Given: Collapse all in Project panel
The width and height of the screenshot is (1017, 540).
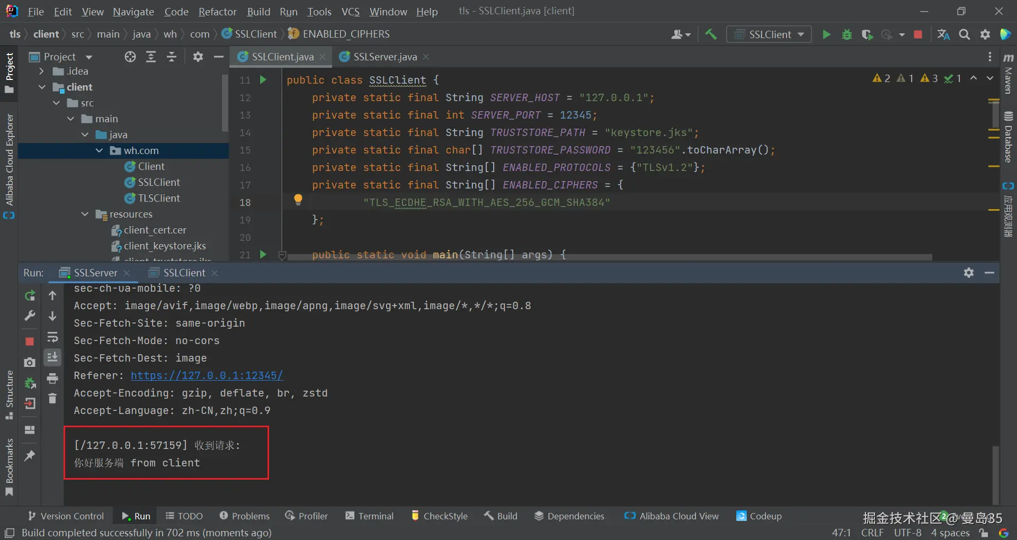Looking at the screenshot, I should (172, 57).
